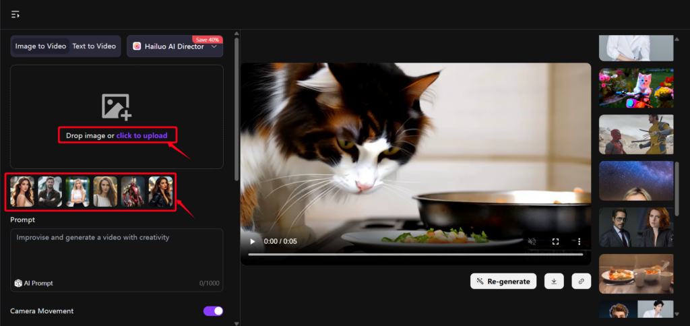Open the suited man and redhead thumbnail
The width and height of the screenshot is (690, 326).
pyautogui.click(x=636, y=228)
